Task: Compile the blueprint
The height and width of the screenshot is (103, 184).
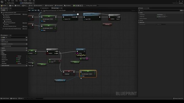Action: 4,5
